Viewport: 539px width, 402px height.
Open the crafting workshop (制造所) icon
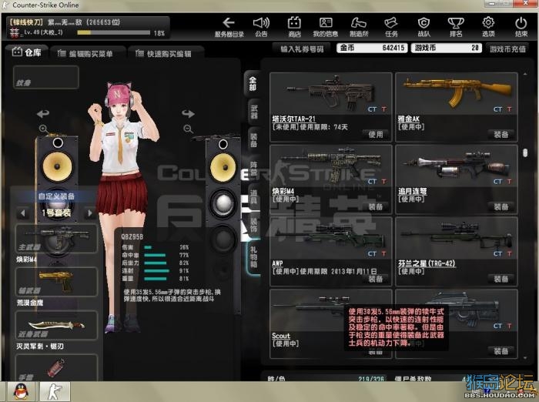(359, 27)
